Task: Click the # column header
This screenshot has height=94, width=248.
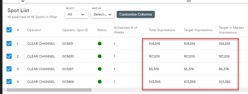Action: 18,30
